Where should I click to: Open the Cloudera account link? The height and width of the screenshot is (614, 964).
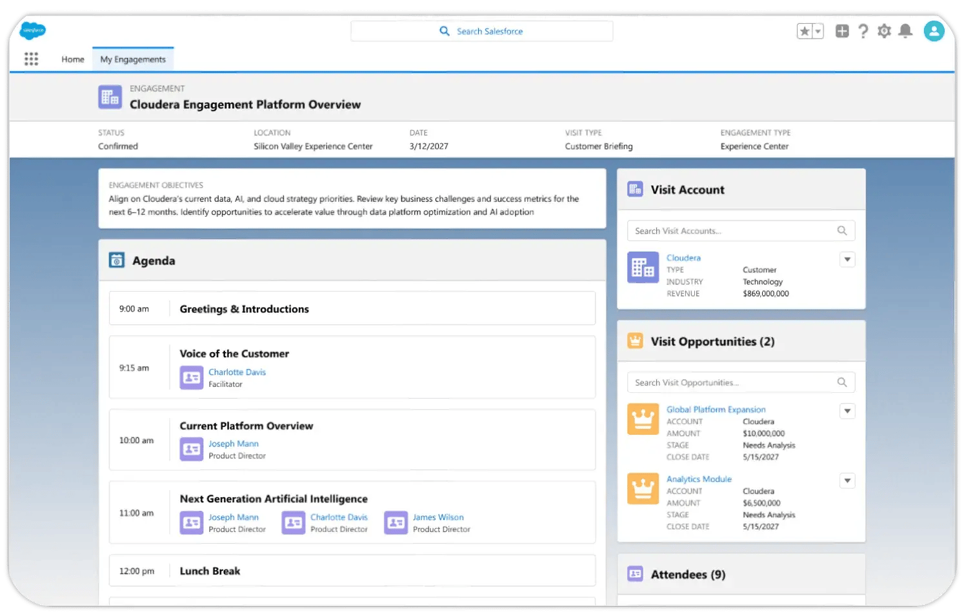click(x=683, y=257)
